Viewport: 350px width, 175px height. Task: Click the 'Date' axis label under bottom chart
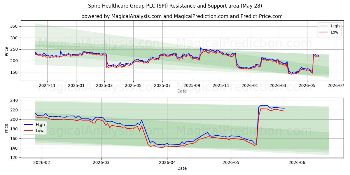click(x=182, y=168)
